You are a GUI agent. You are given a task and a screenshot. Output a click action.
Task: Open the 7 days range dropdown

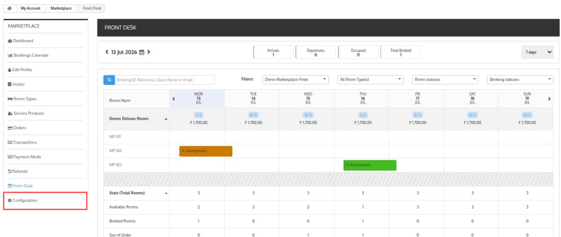click(x=537, y=52)
